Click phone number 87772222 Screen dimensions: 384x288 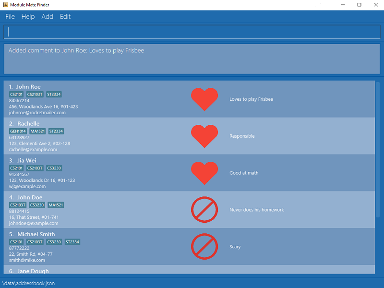point(19,248)
